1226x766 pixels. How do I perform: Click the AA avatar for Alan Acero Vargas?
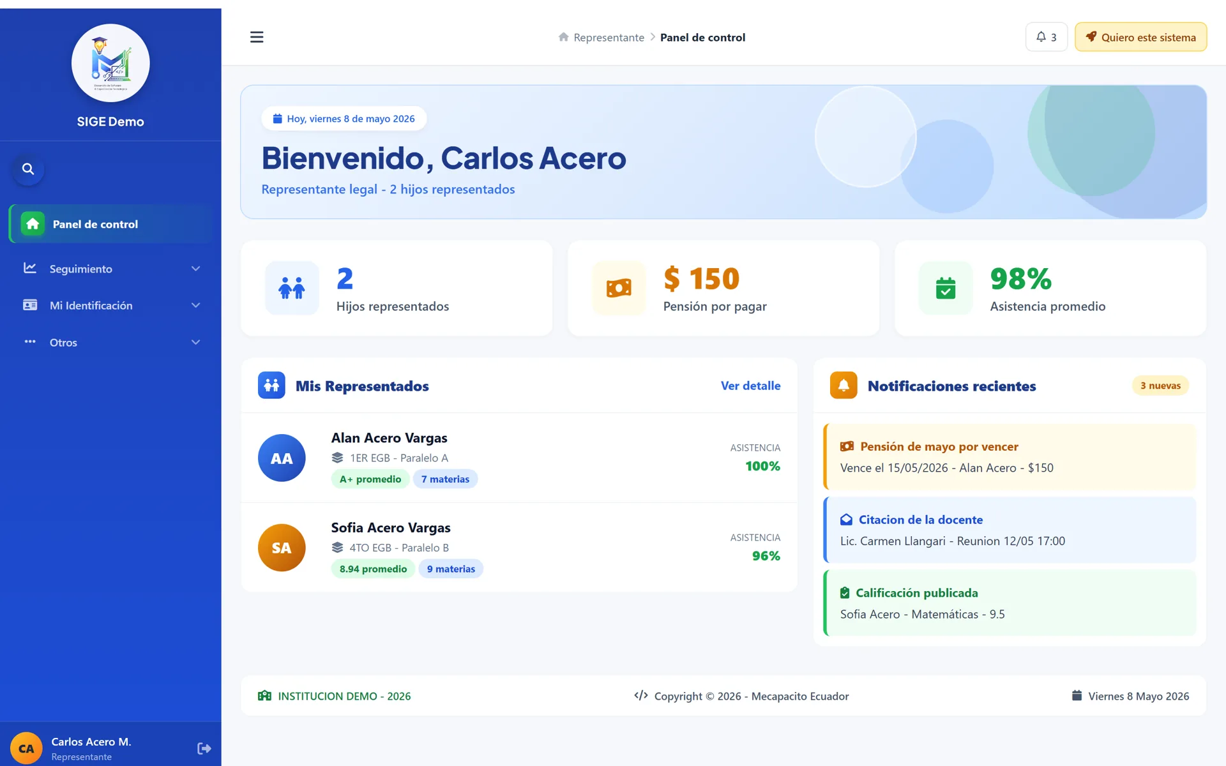coord(282,458)
